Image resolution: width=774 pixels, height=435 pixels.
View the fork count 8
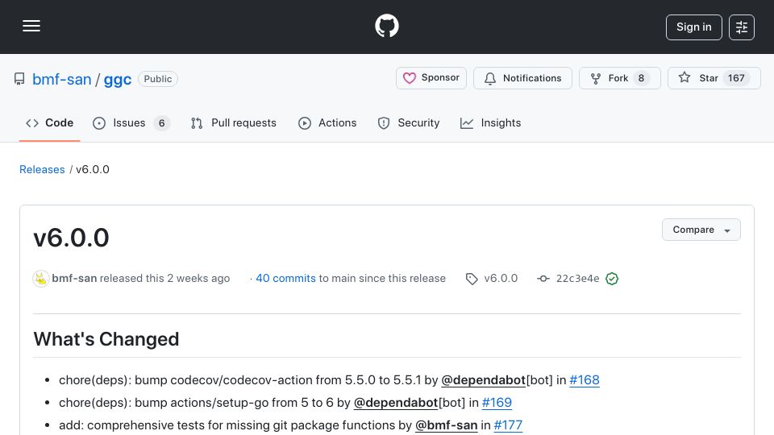click(641, 78)
